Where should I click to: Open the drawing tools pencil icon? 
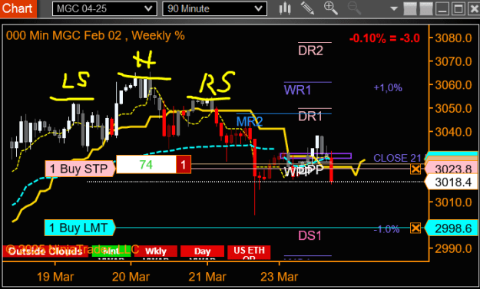[307, 8]
